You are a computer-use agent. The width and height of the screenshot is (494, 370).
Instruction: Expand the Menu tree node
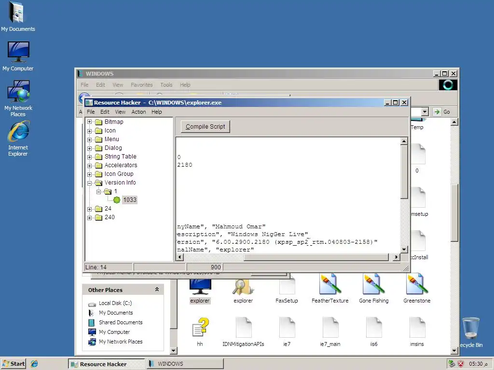coord(89,139)
